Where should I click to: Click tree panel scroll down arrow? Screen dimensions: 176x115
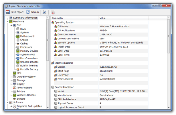[x=48, y=108]
